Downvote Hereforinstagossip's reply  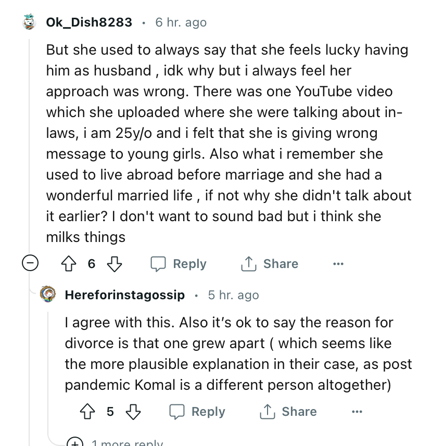133,412
